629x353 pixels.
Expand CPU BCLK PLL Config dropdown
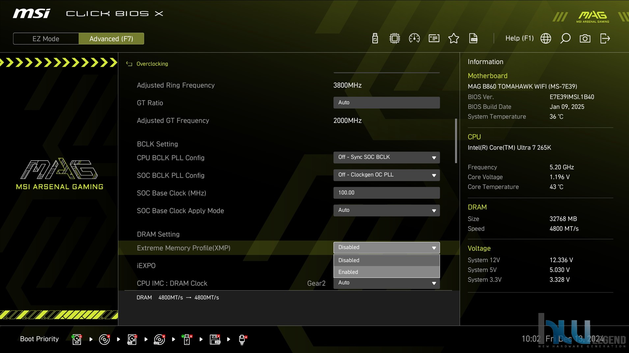pos(386,157)
